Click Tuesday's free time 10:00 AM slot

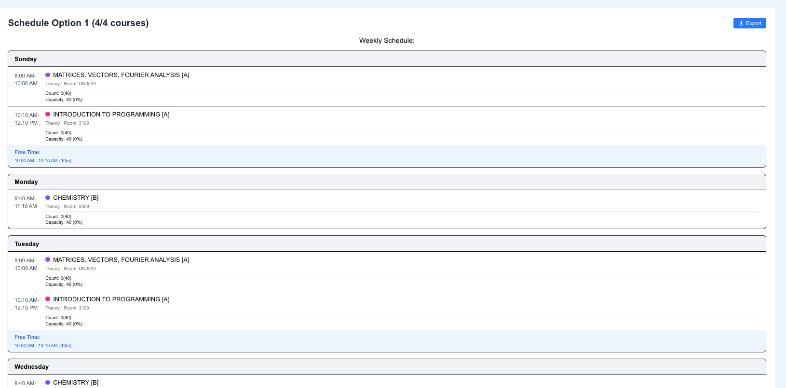(x=43, y=346)
